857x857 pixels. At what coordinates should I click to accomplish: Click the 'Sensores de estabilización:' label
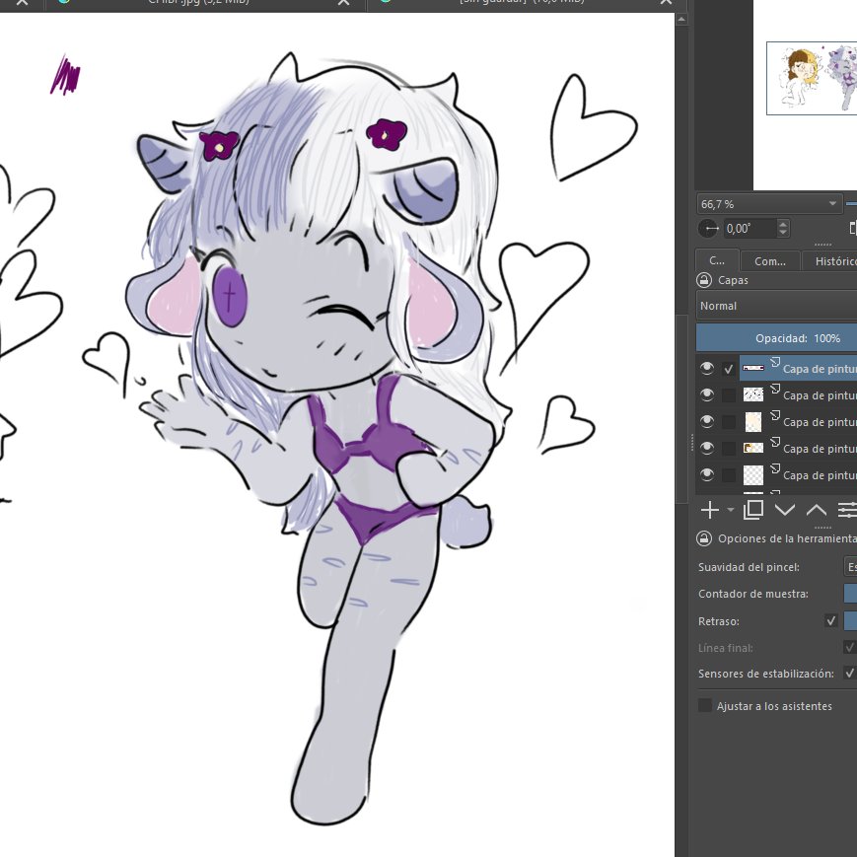tap(765, 674)
